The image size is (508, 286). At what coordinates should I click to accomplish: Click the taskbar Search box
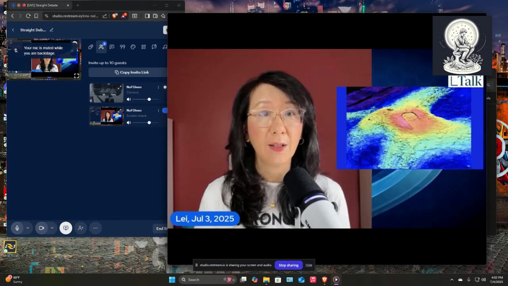point(208,280)
